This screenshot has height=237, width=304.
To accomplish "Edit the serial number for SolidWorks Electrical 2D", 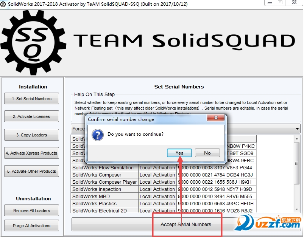I will click(x=217, y=210).
